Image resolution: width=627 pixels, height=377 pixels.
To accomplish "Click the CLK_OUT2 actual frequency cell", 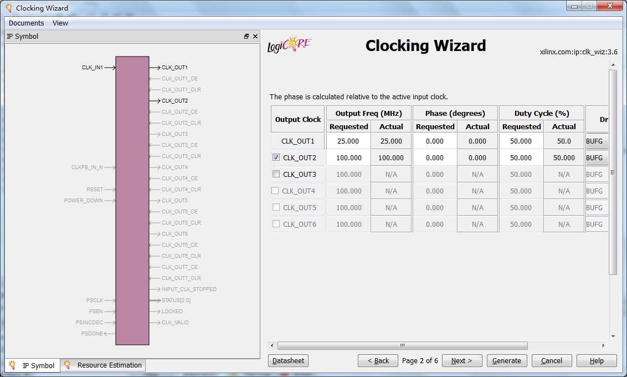I will point(391,157).
